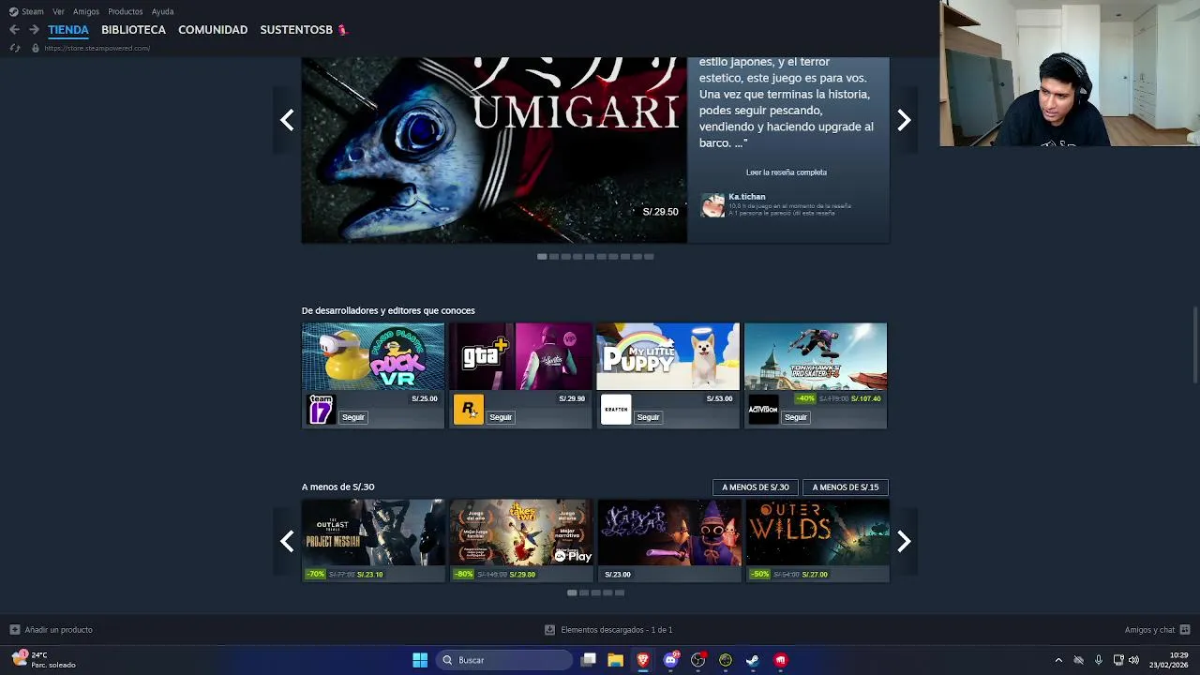Open the GTA+ capsule

coord(520,356)
